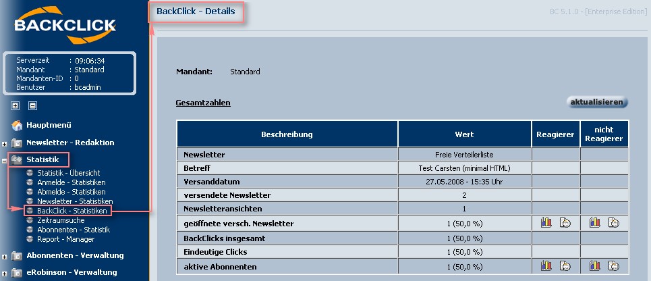Image resolution: width=651 pixels, height=281 pixels.
Task: Click the Newsletteransichten row label
Action: (x=223, y=209)
